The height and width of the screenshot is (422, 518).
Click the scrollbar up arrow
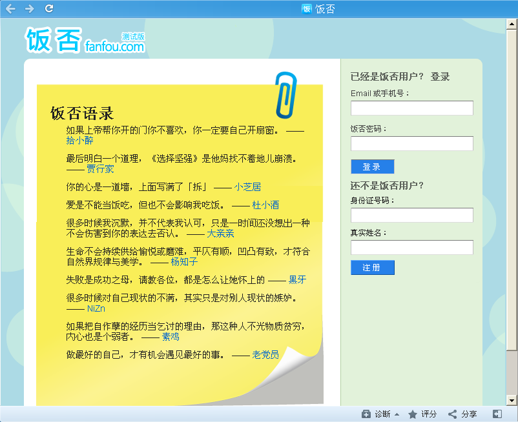click(x=512, y=24)
